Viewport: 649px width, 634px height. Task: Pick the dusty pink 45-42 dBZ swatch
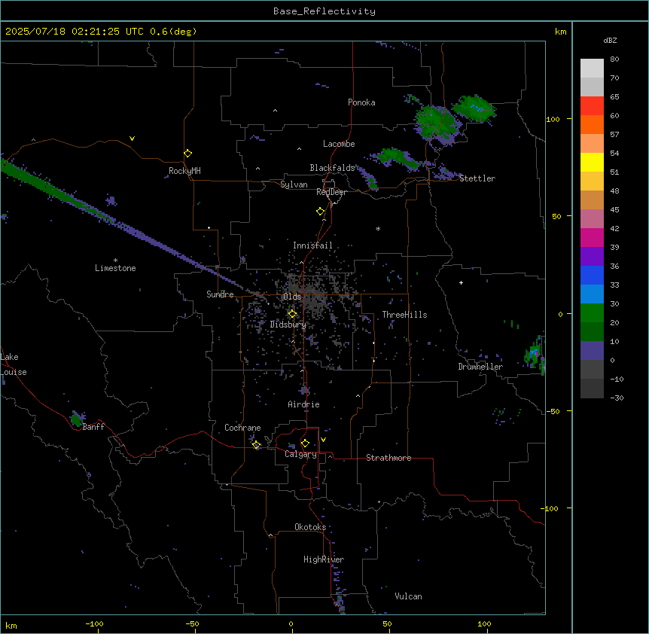point(592,218)
